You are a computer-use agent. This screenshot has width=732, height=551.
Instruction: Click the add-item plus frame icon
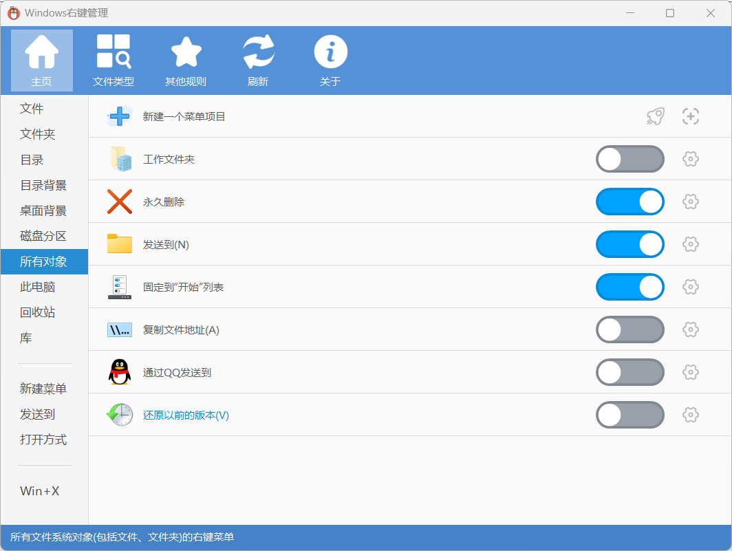tap(691, 116)
